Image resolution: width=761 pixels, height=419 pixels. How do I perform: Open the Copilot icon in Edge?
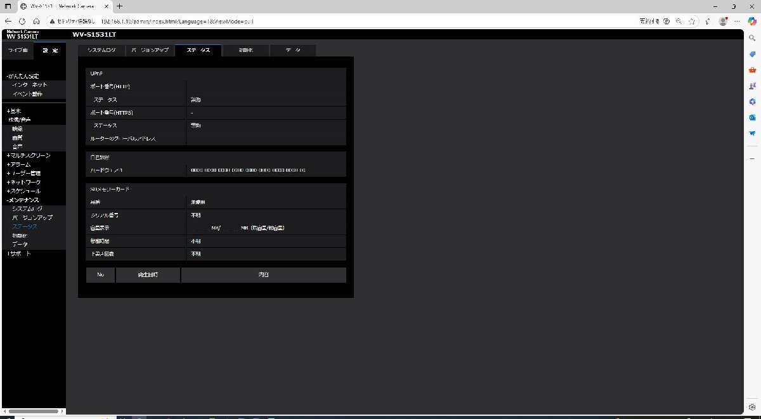(751, 21)
